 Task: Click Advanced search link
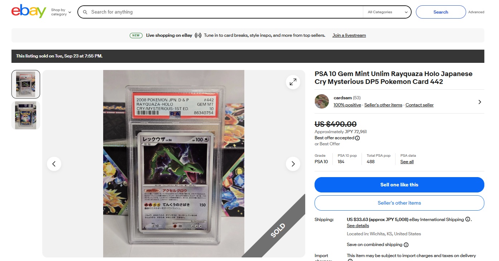(476, 12)
